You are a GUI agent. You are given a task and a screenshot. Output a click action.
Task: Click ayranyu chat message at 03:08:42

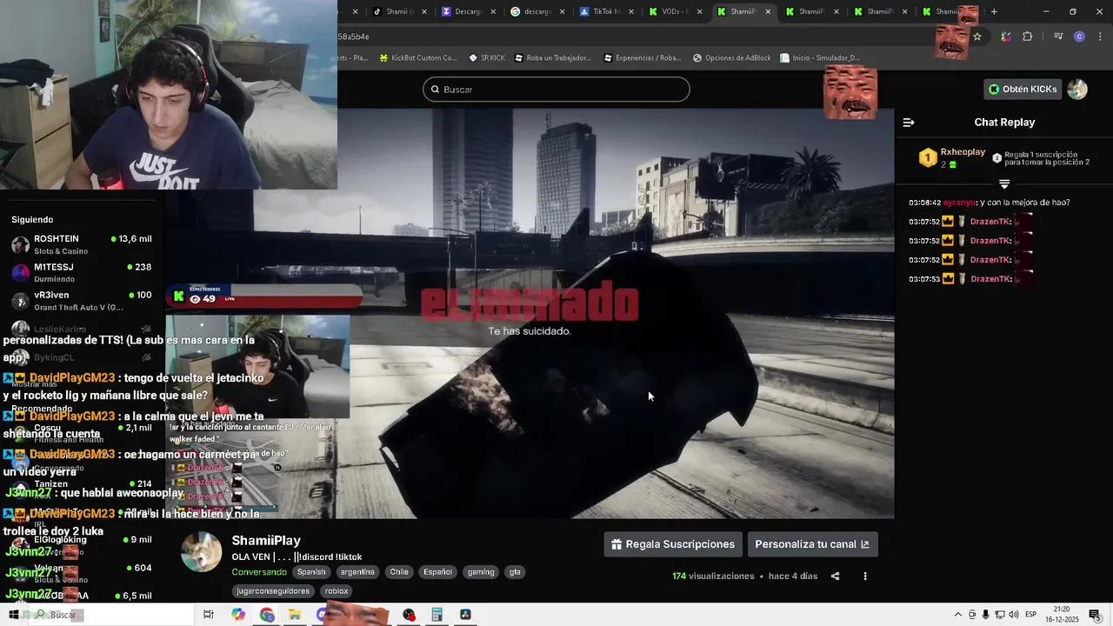tap(990, 203)
